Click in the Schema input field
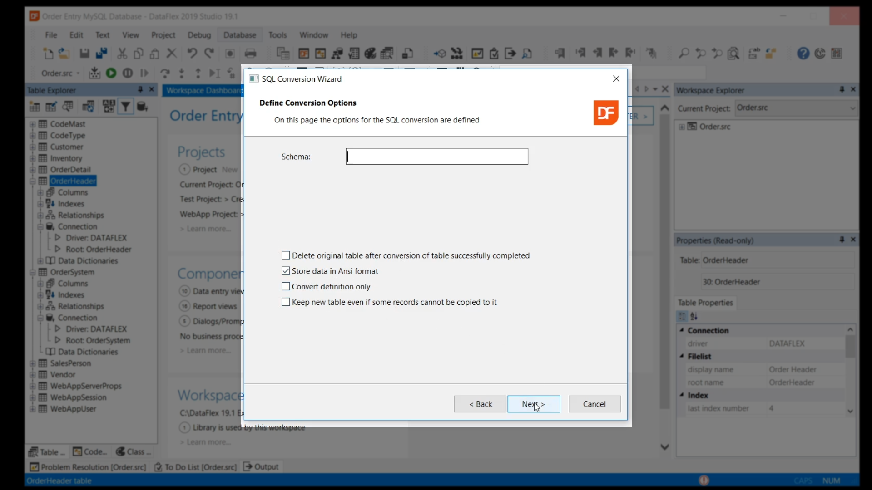 point(436,157)
